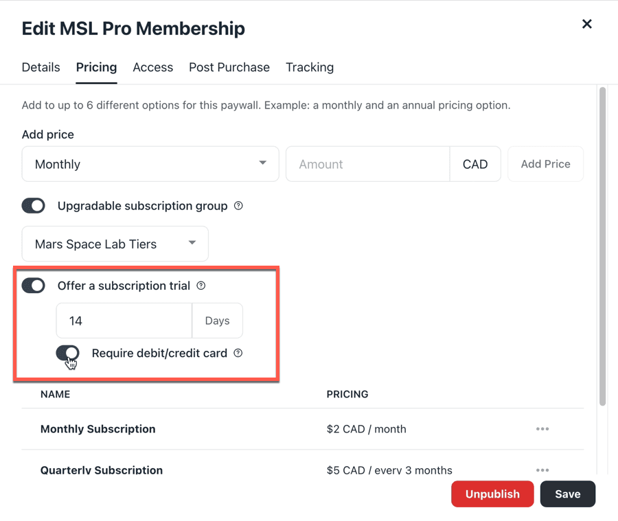
Task: Expand the Mars Space Lab Tiers dropdown
Action: coord(115,244)
